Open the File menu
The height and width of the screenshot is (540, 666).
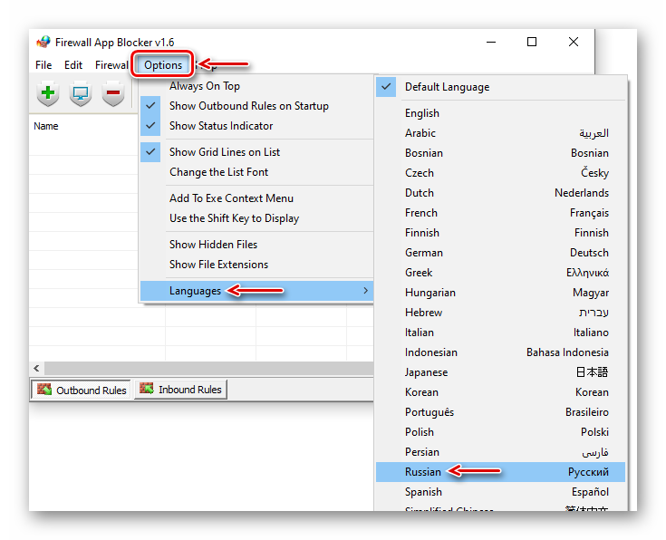point(43,65)
